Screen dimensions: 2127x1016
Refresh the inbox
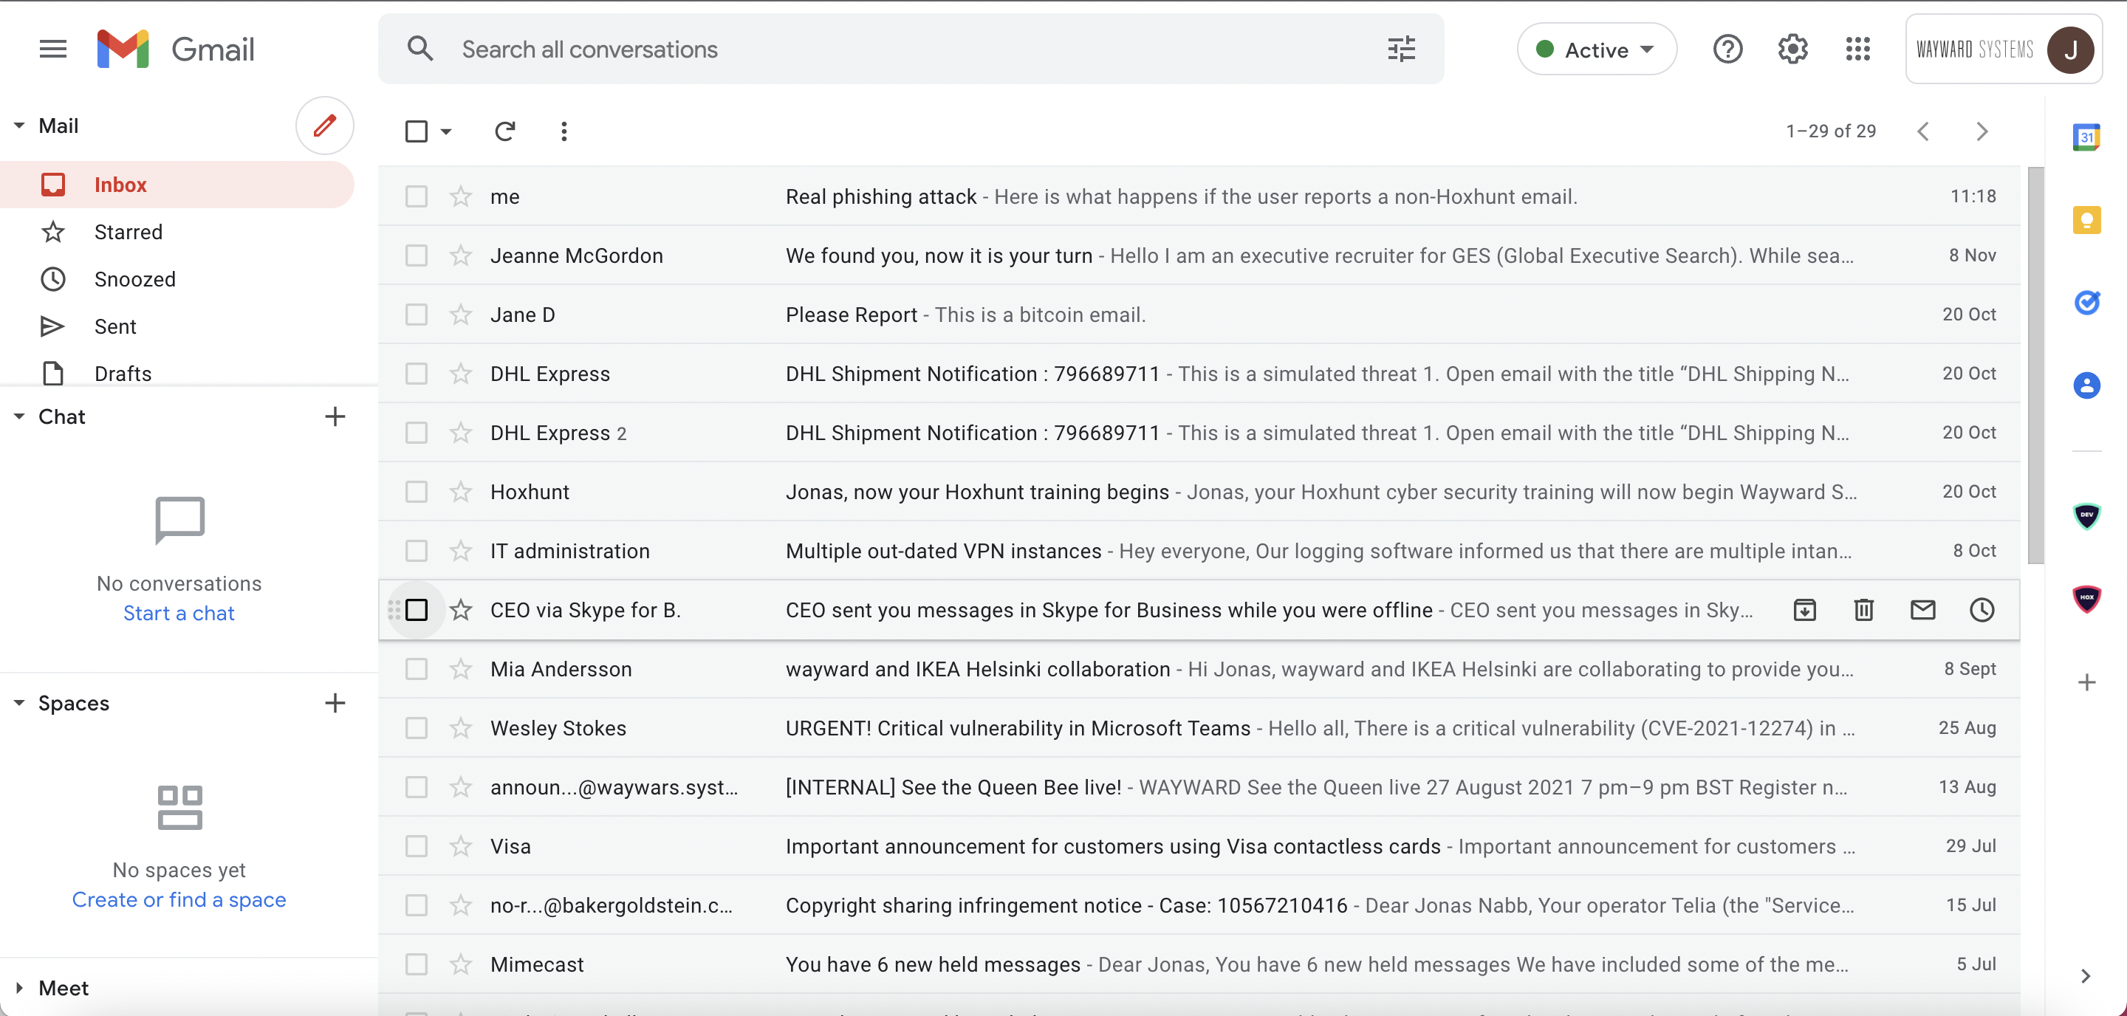pyautogui.click(x=504, y=131)
